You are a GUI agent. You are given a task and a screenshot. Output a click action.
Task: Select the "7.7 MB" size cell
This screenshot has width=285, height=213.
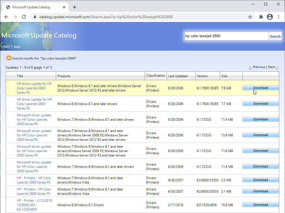click(x=226, y=104)
